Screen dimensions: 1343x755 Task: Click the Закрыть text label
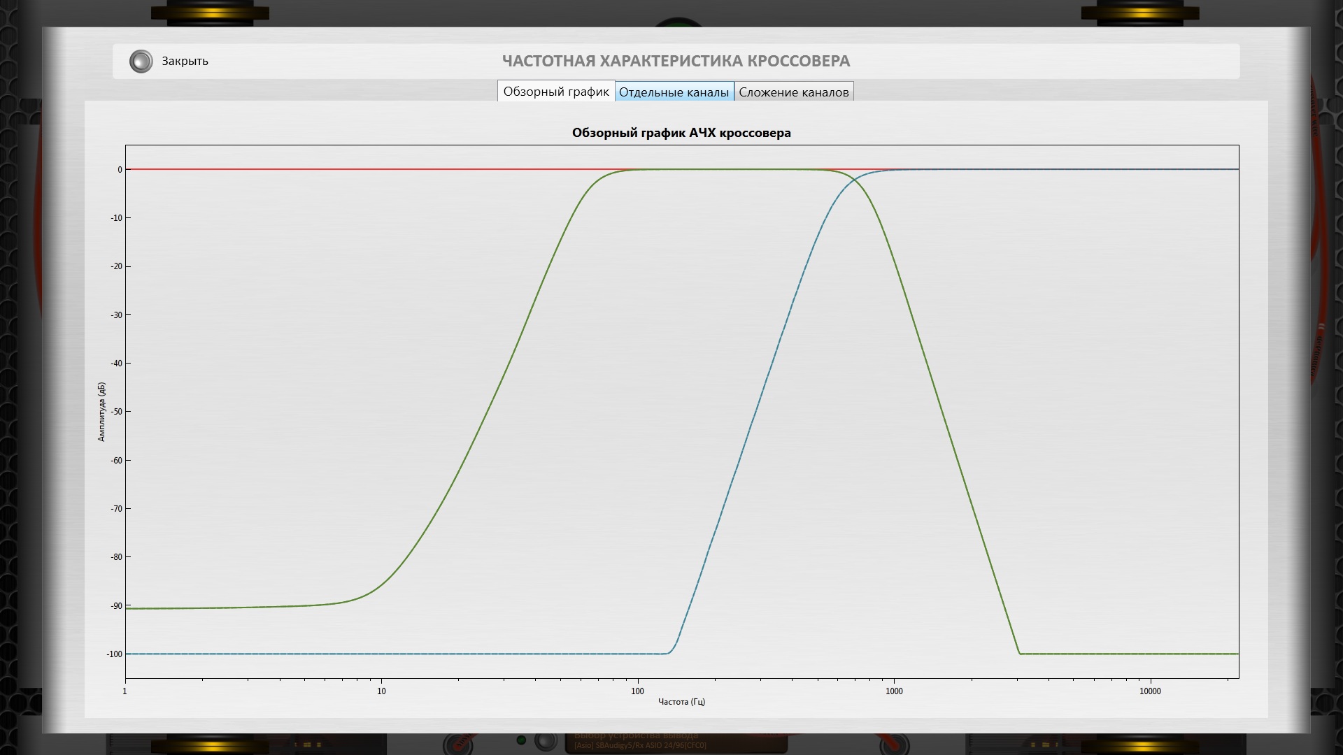click(x=185, y=62)
